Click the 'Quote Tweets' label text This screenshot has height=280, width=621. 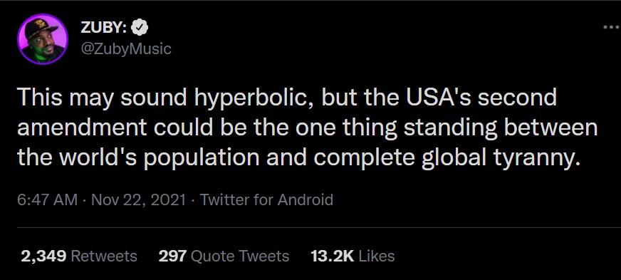[240, 256]
